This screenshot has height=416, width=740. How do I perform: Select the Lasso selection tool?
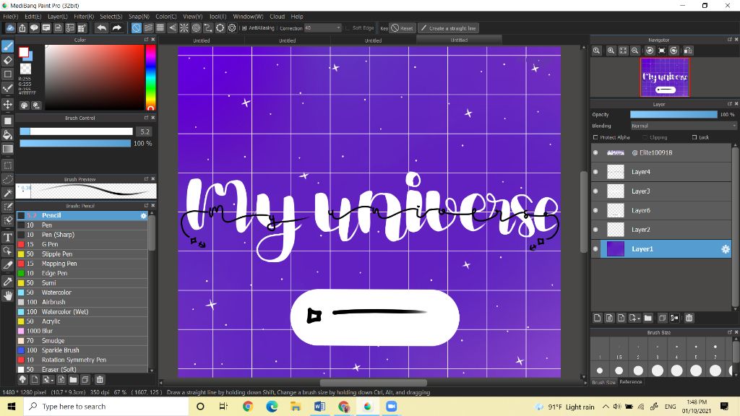(7, 179)
